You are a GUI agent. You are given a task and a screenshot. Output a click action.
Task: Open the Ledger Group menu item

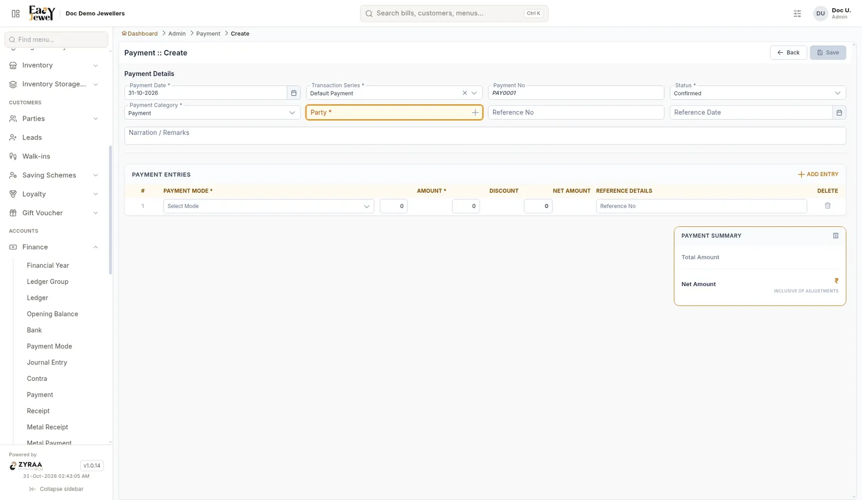pyautogui.click(x=47, y=282)
